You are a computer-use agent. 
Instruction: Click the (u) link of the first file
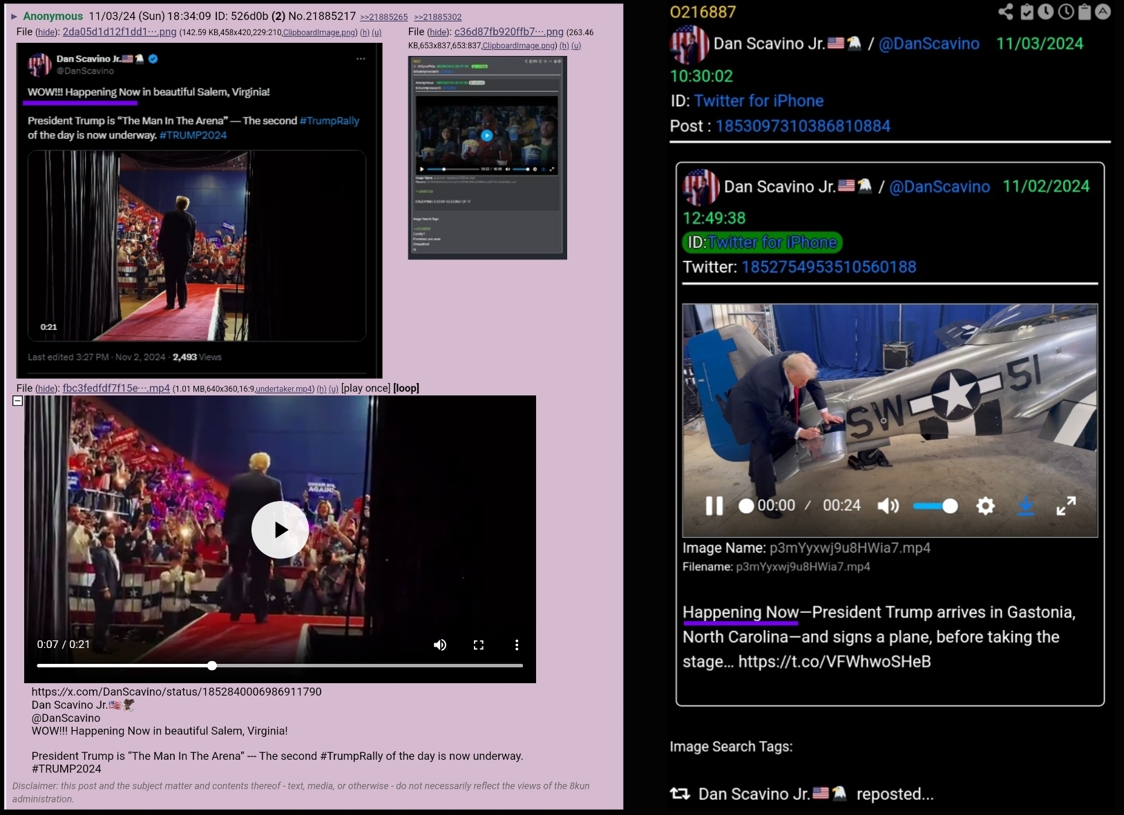pyautogui.click(x=377, y=32)
